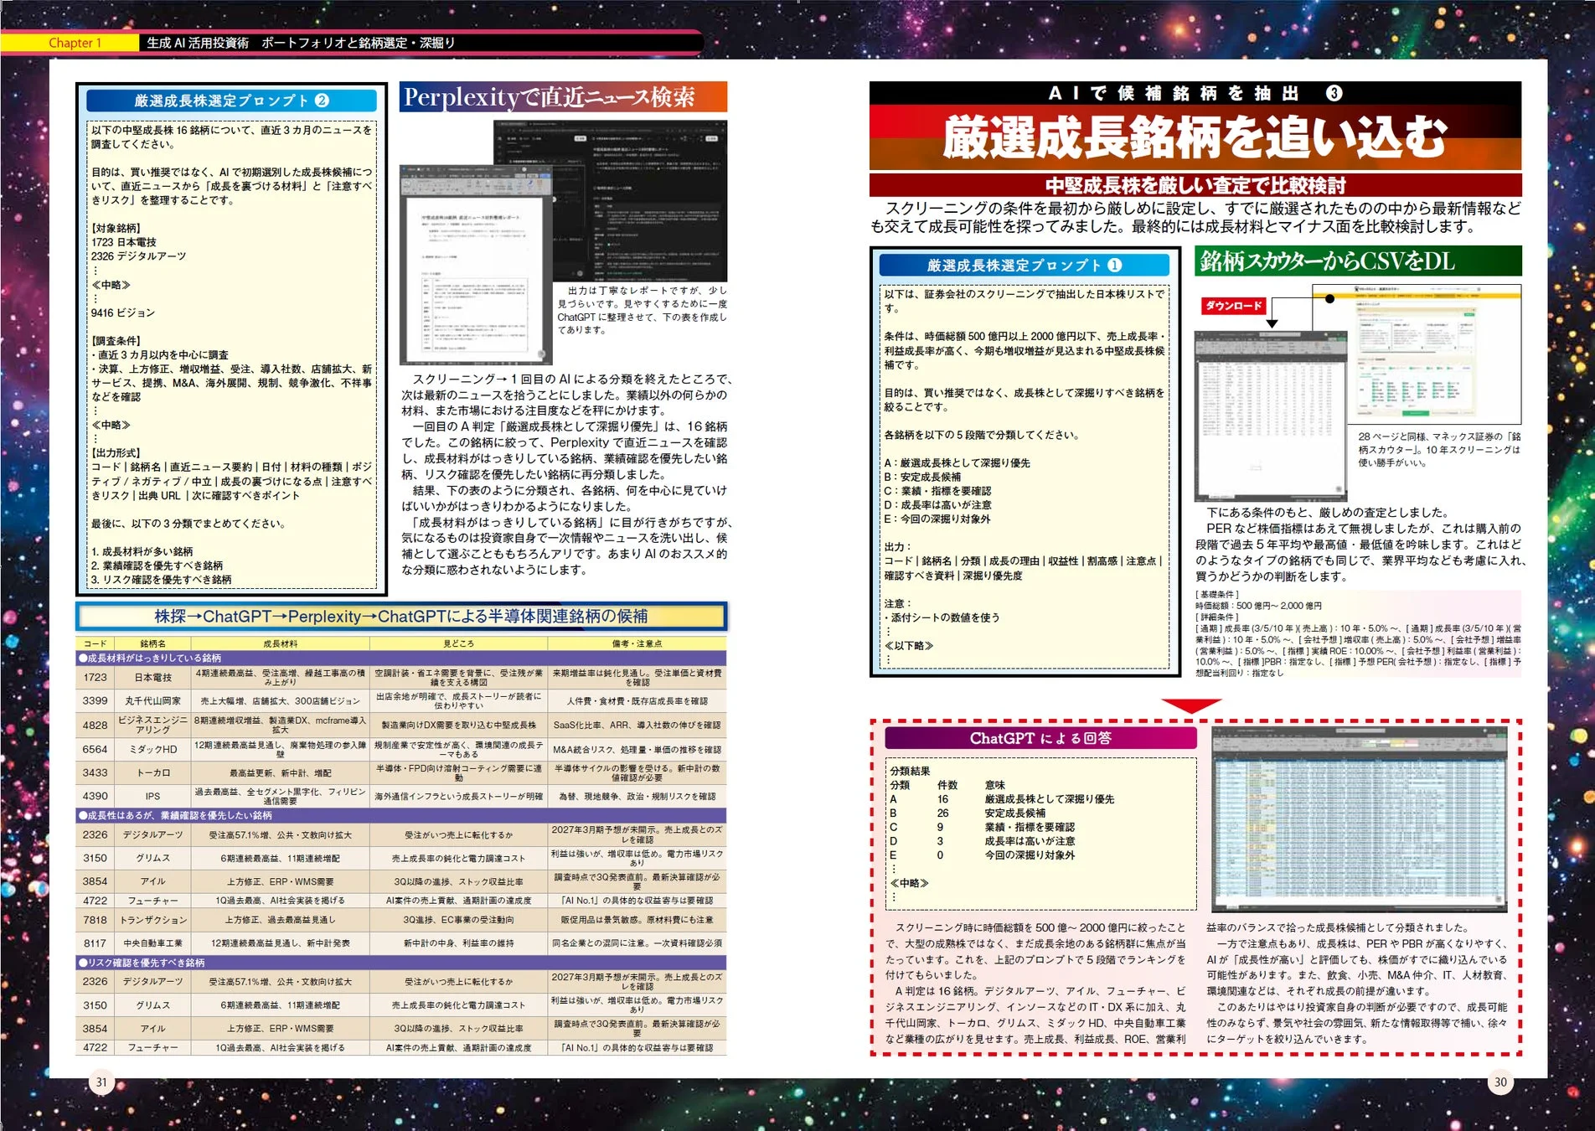
Task: Click table cell "ミダックHD"
Action: [x=153, y=750]
